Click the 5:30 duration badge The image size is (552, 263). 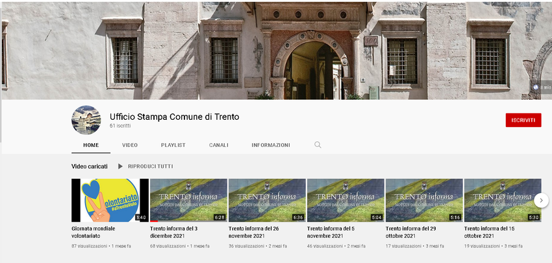tap(533, 218)
